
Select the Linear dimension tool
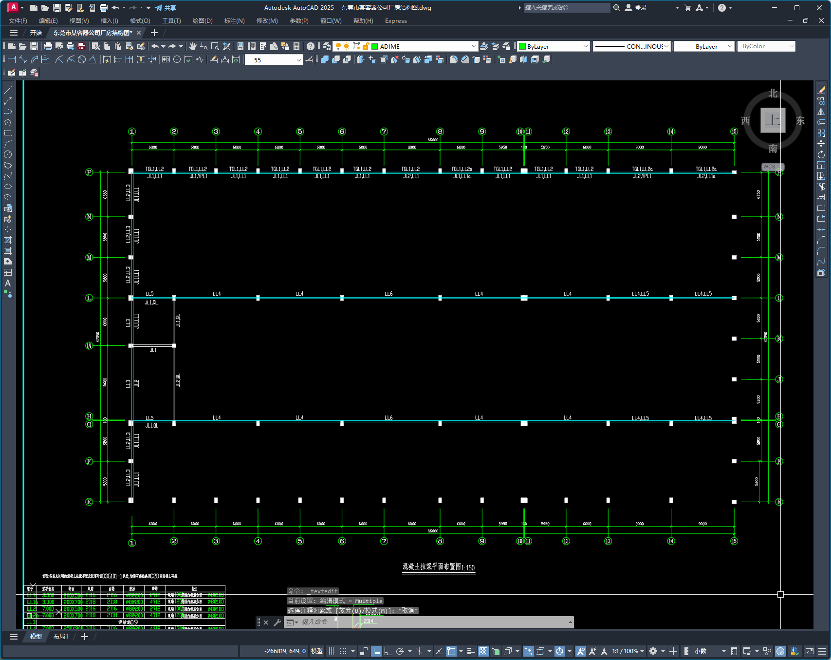[12, 59]
